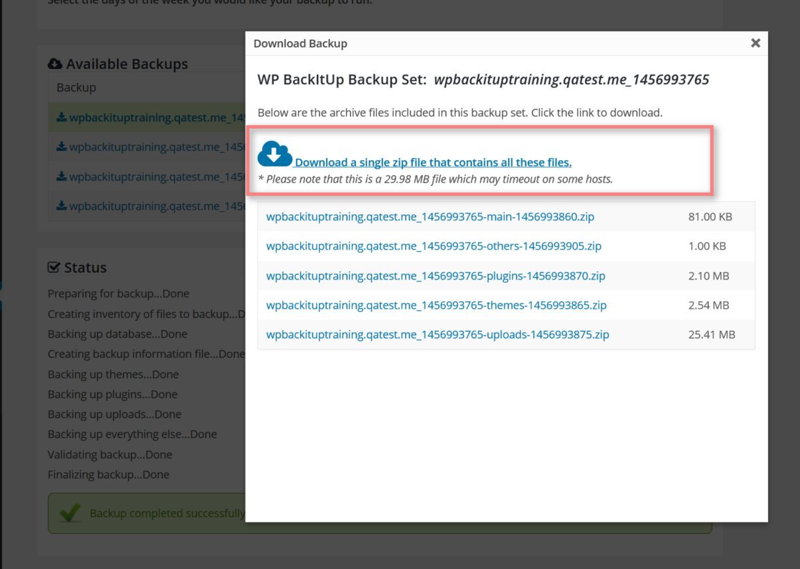Download the themes-1456993865.zip archive
Screen dimensions: 800x569
coord(436,305)
